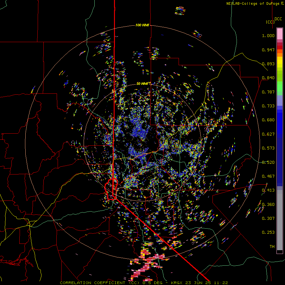Click the 0.253 value on the scale
Viewport: 285px width, 285px height.
pos(268,232)
